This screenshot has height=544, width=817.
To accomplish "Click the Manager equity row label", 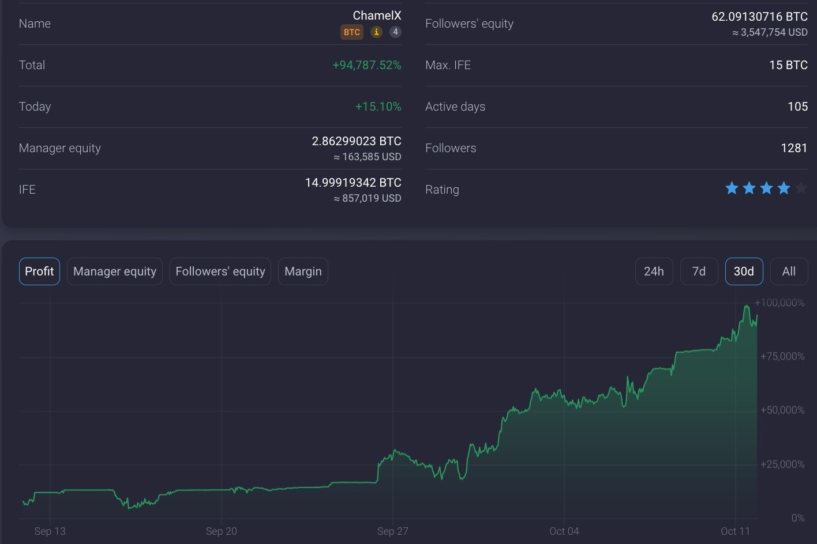I will [x=59, y=148].
